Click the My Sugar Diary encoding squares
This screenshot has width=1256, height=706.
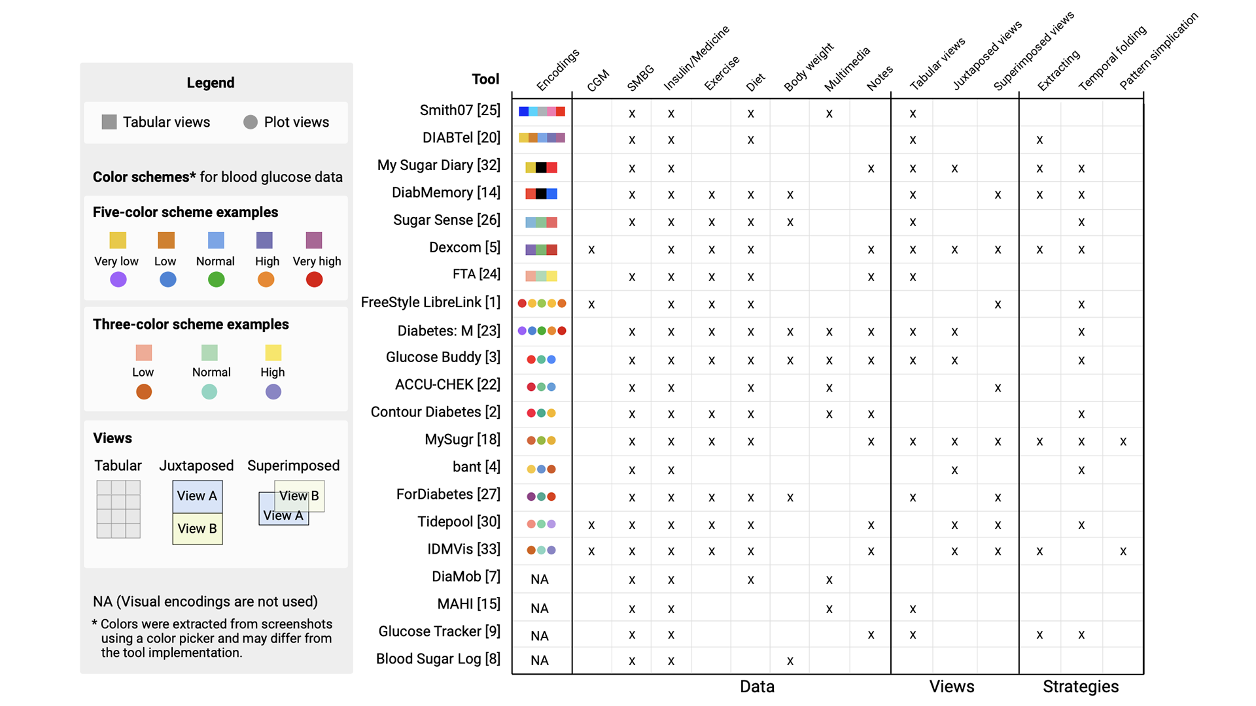tap(542, 168)
